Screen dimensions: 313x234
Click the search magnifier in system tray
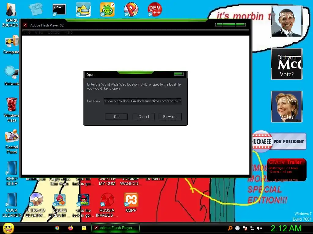coord(230,228)
